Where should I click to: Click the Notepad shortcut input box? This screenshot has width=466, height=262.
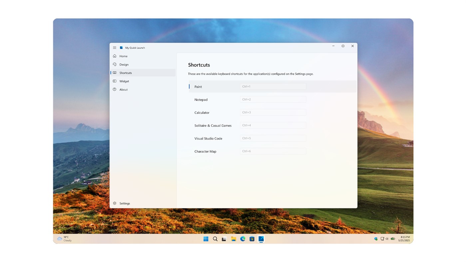(273, 99)
